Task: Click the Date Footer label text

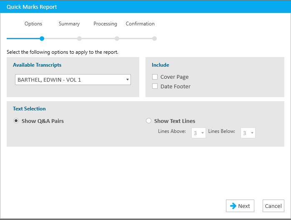Action: 176,86
